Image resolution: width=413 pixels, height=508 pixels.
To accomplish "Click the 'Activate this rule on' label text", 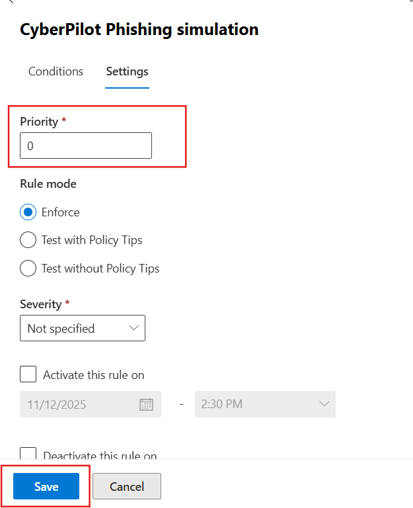I will [94, 375].
